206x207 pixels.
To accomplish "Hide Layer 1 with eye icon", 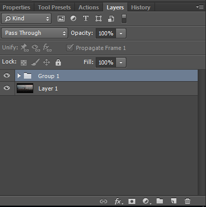I will tap(7, 88).
